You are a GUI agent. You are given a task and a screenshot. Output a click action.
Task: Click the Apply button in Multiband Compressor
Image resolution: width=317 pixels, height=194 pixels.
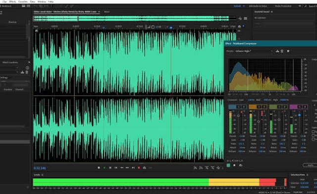pyautogui.click(x=311, y=165)
